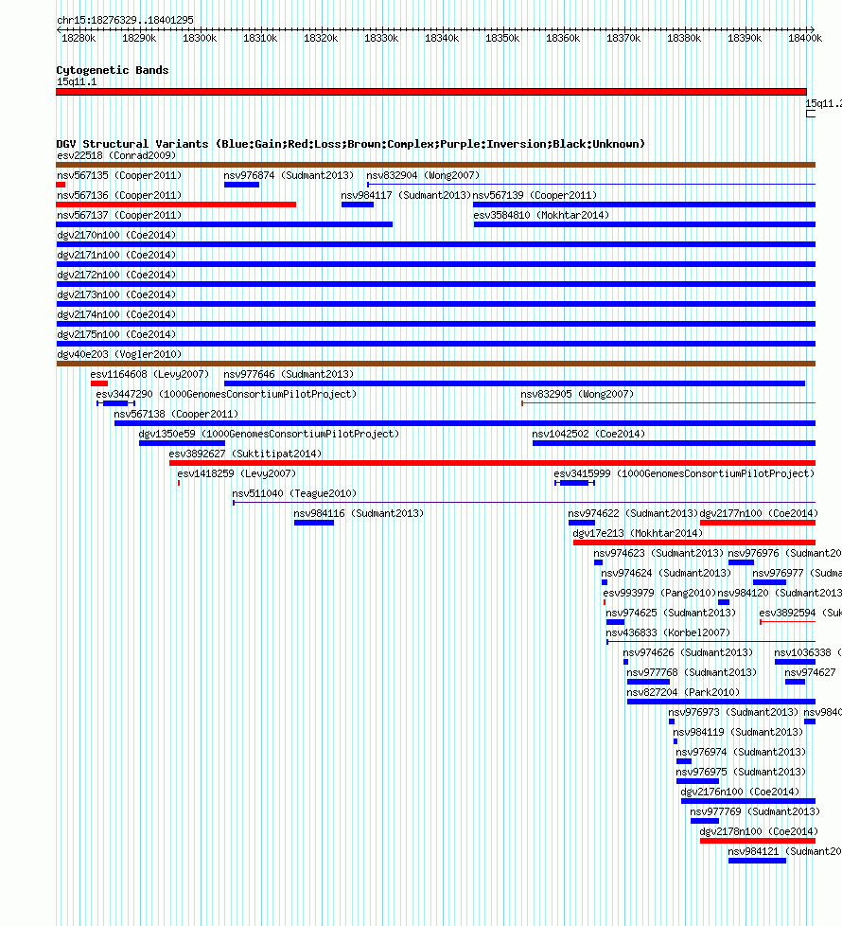
Task: Click the nsv984117 (Sudmant2013) label
Action: coord(405,195)
